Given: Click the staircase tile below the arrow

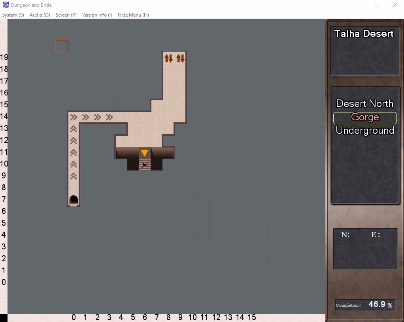Looking at the screenshot, I should click(x=145, y=165).
